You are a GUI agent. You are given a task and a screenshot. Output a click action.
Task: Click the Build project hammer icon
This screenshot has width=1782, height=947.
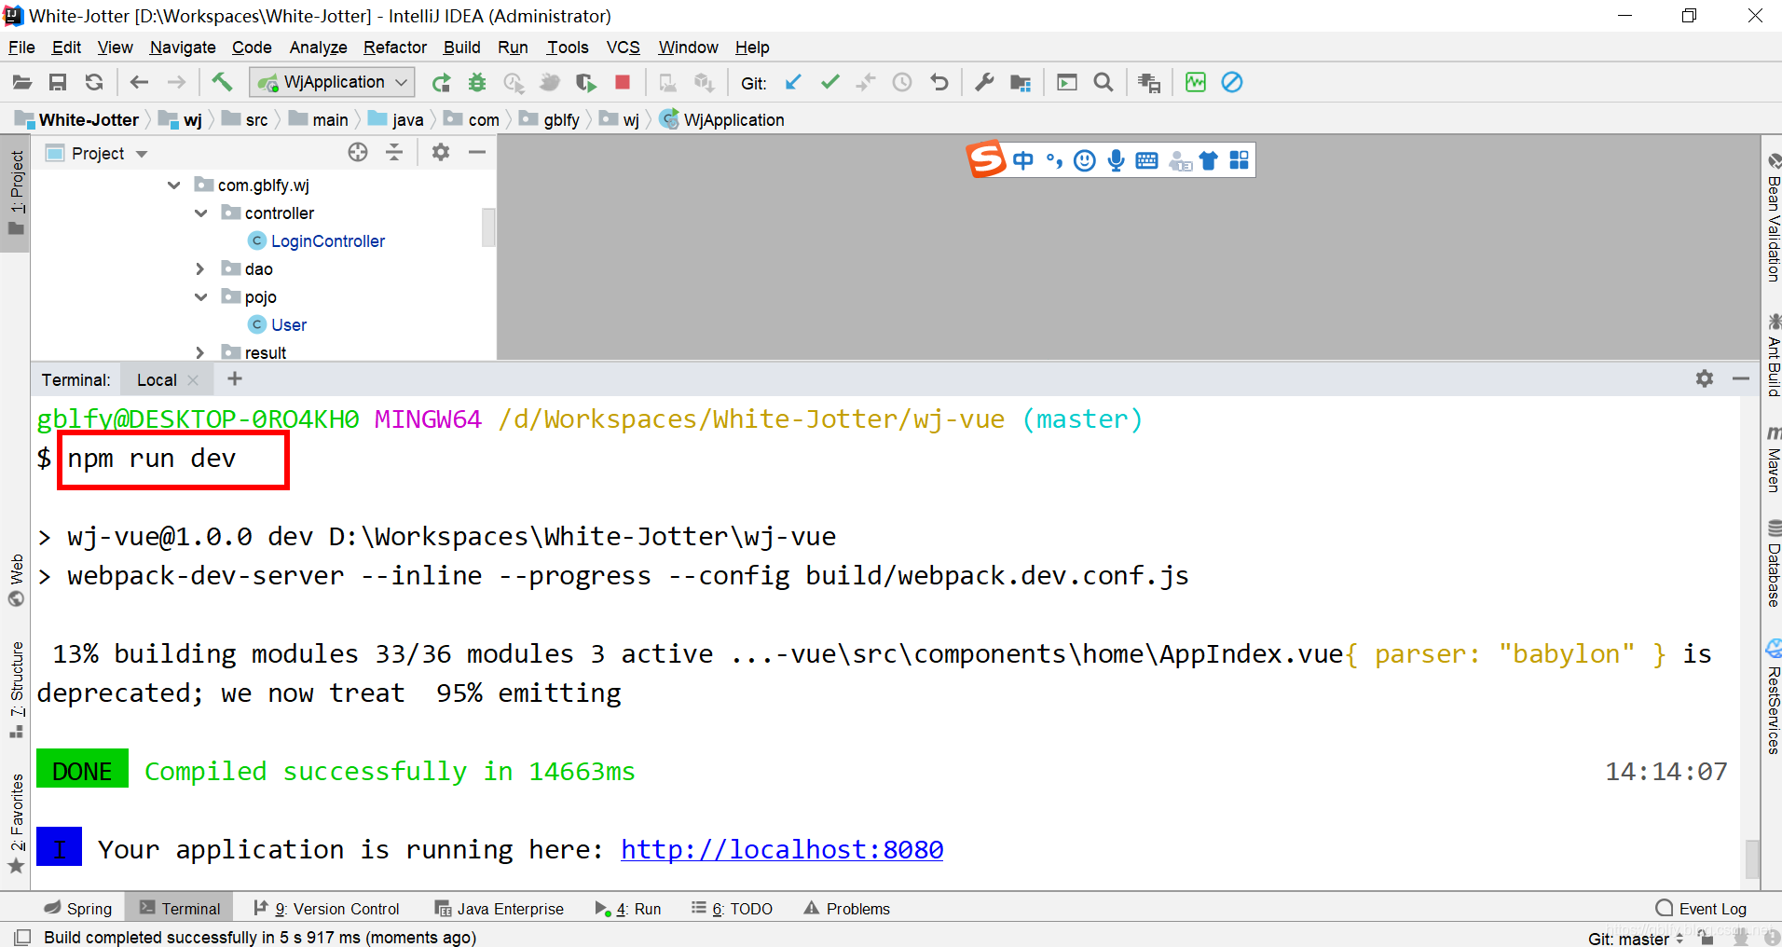(x=222, y=82)
